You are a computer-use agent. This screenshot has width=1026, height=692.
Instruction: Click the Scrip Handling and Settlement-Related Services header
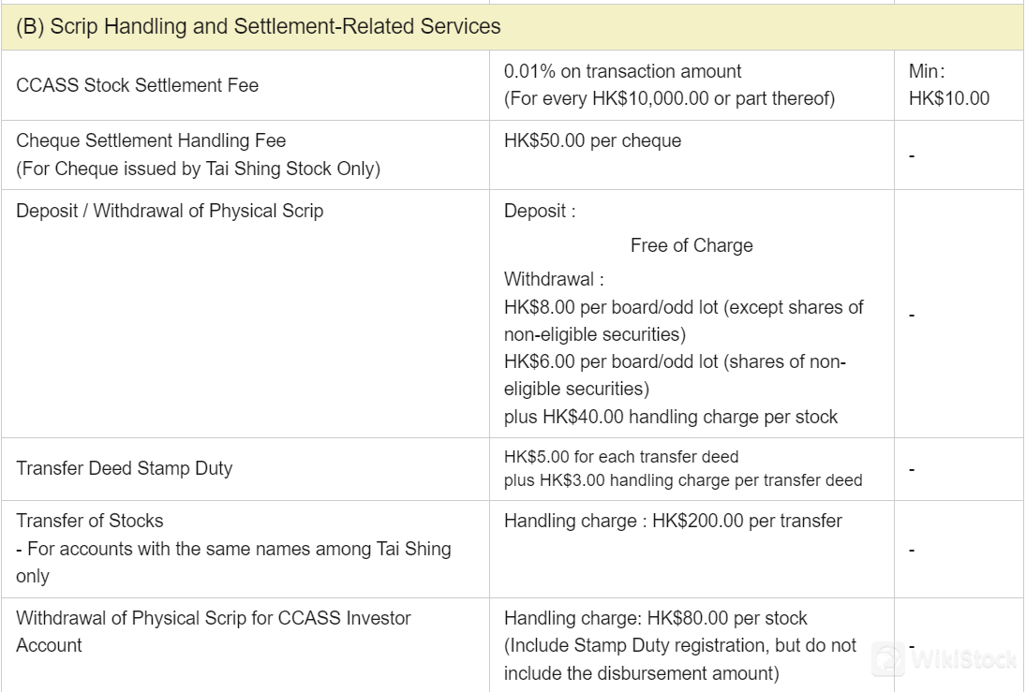(259, 27)
